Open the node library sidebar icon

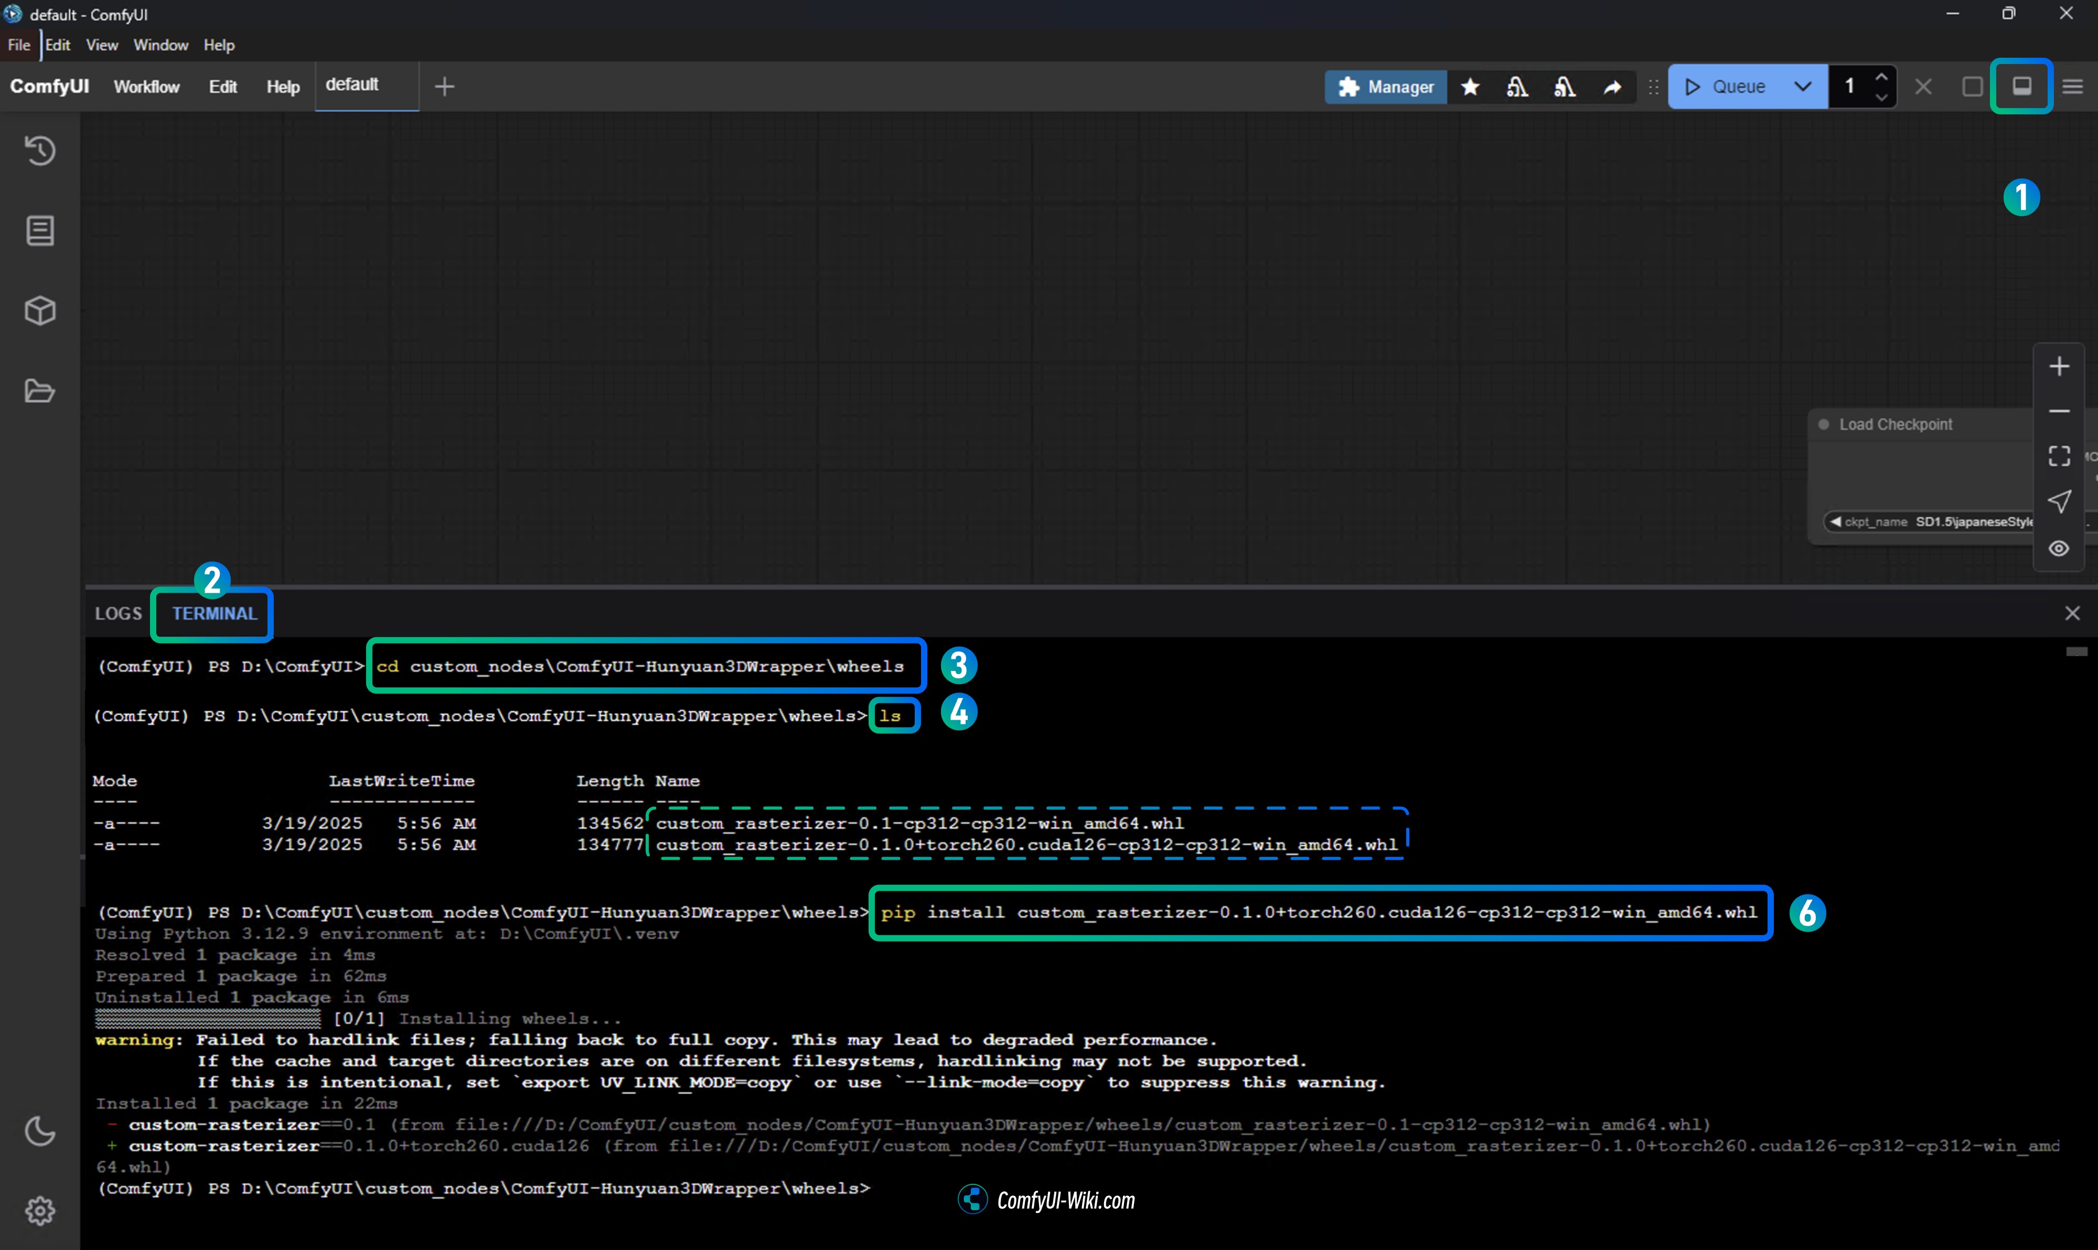[39, 230]
